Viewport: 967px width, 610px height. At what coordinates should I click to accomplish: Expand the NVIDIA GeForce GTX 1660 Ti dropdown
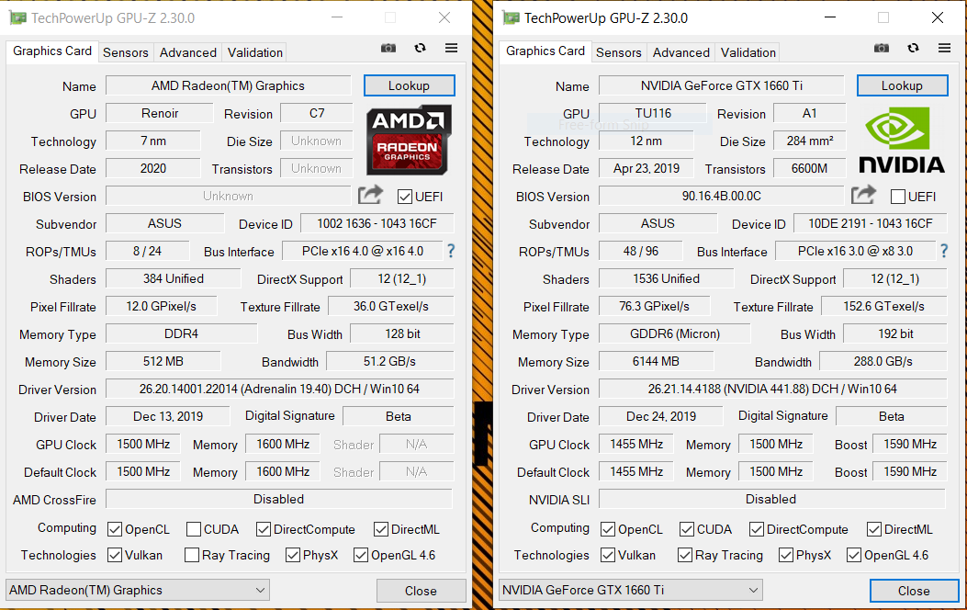pos(631,590)
